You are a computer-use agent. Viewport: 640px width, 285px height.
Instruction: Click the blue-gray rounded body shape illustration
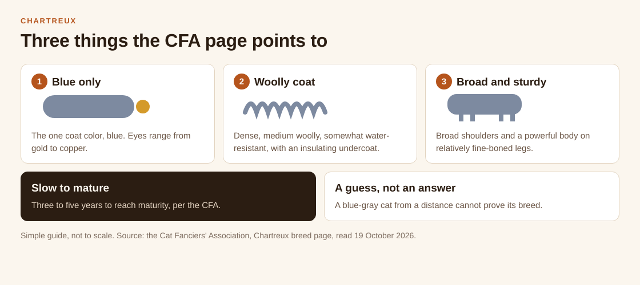pos(89,107)
